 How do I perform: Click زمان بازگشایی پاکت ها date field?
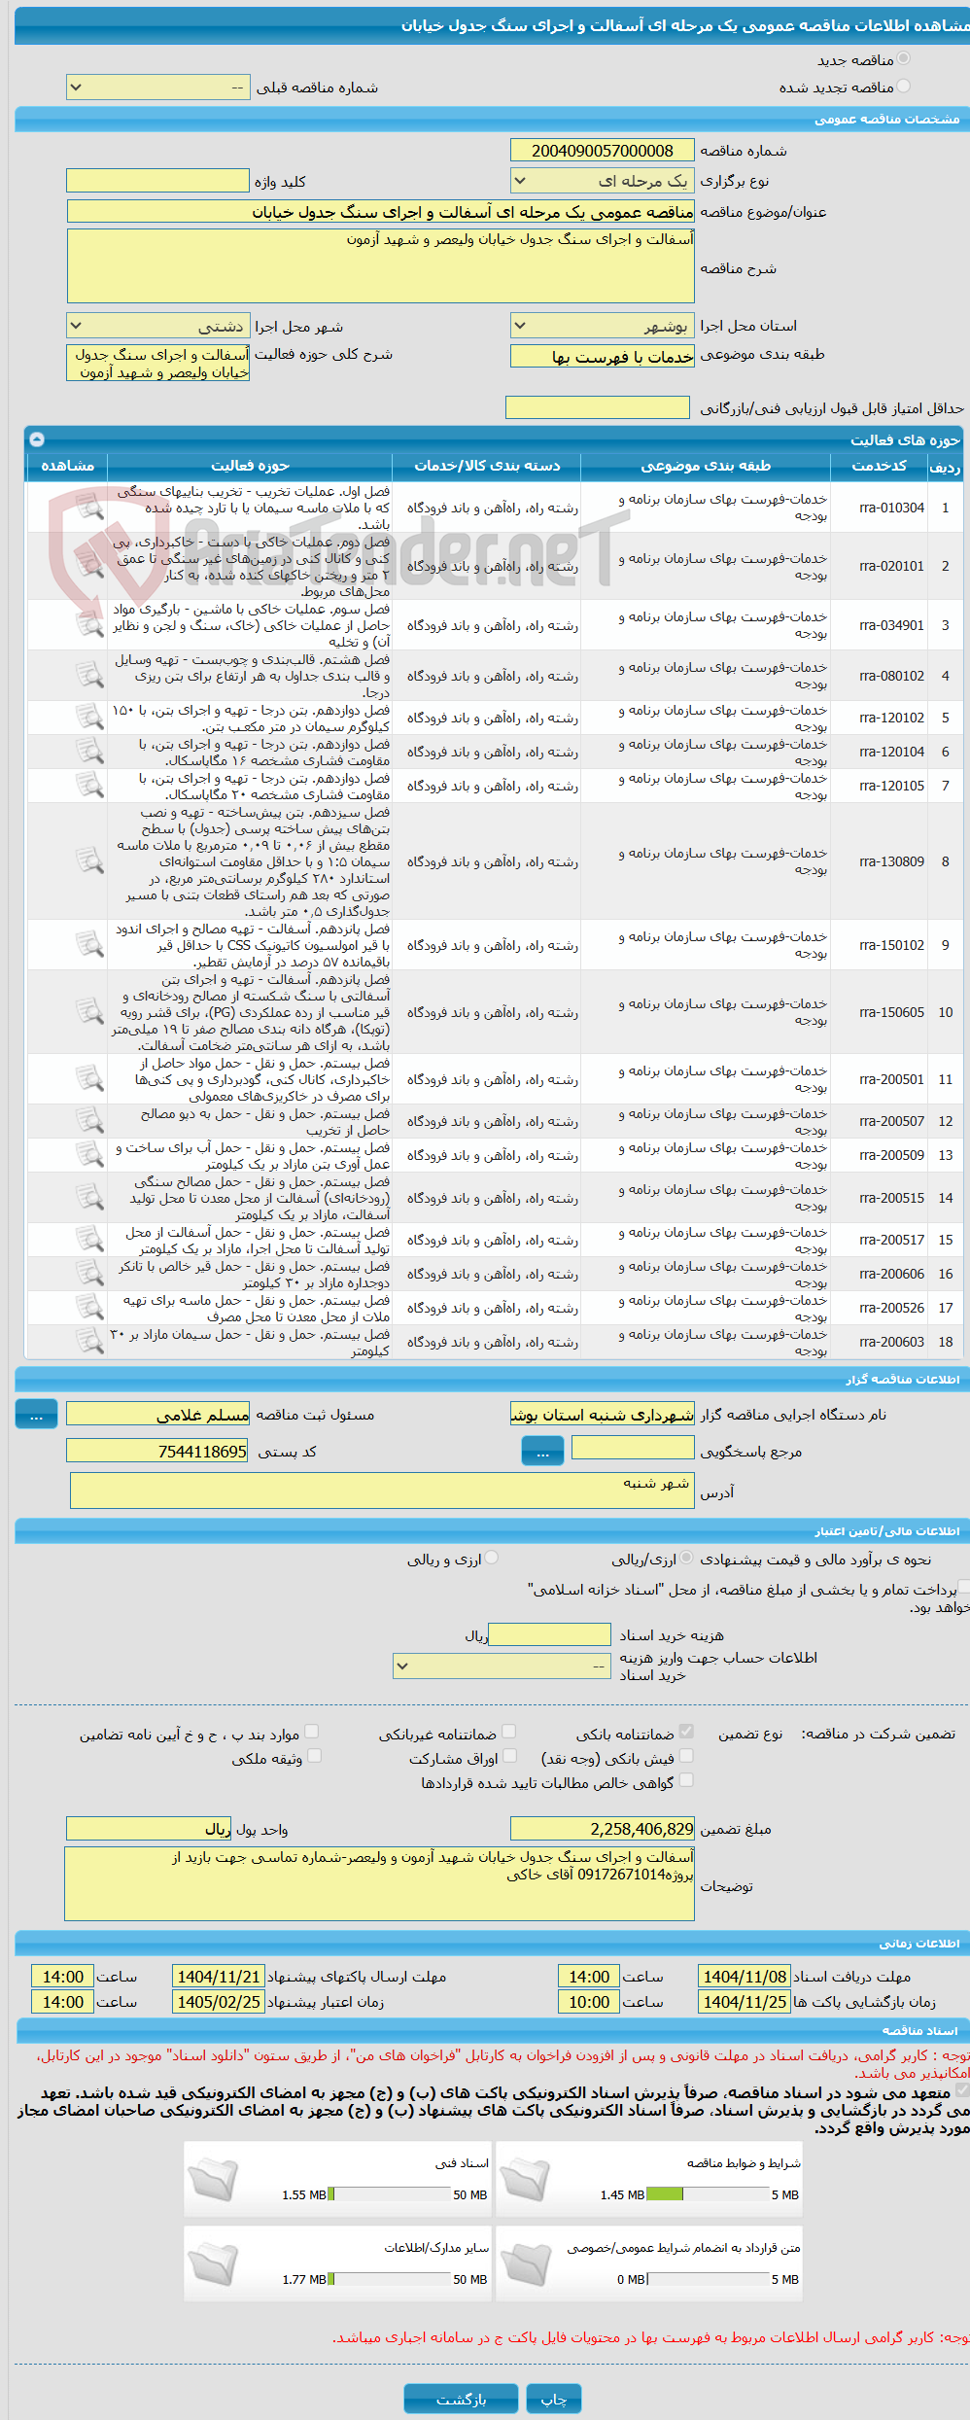point(745,2002)
